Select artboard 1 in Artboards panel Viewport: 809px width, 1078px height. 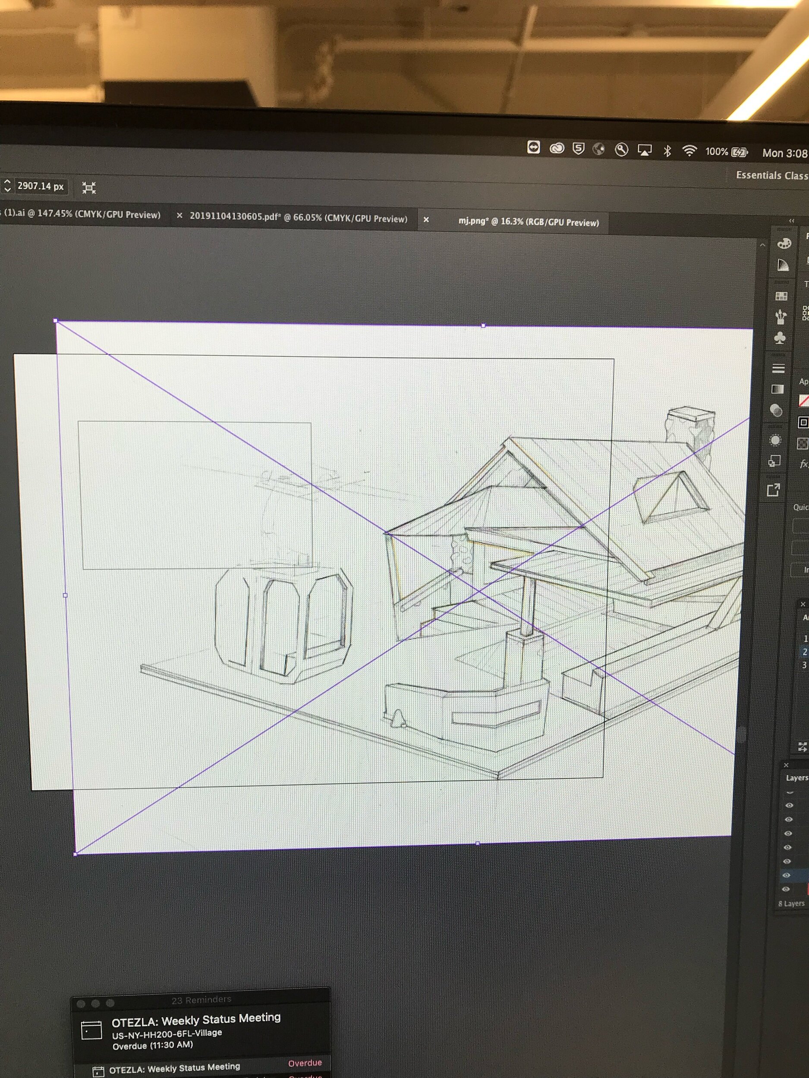coord(806,639)
